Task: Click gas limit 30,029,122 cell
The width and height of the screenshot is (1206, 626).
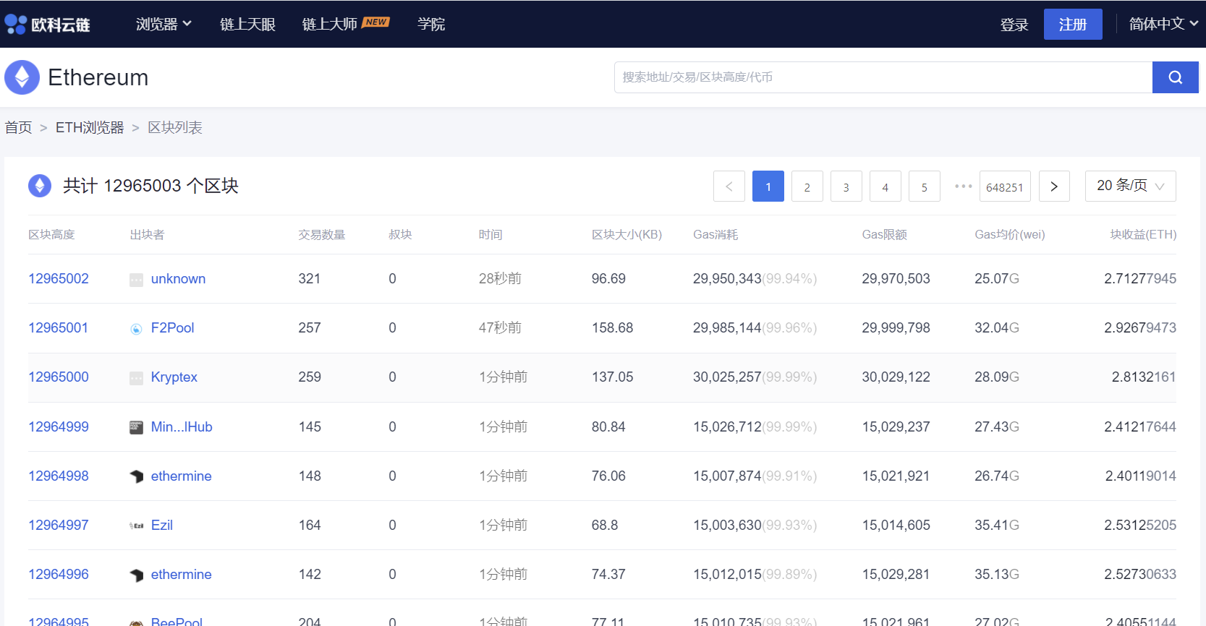Action: 896,377
